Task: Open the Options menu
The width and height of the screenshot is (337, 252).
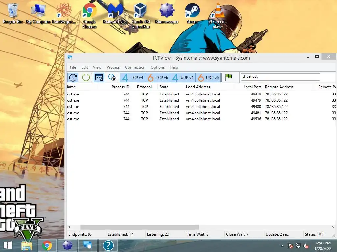Action: point(158,67)
